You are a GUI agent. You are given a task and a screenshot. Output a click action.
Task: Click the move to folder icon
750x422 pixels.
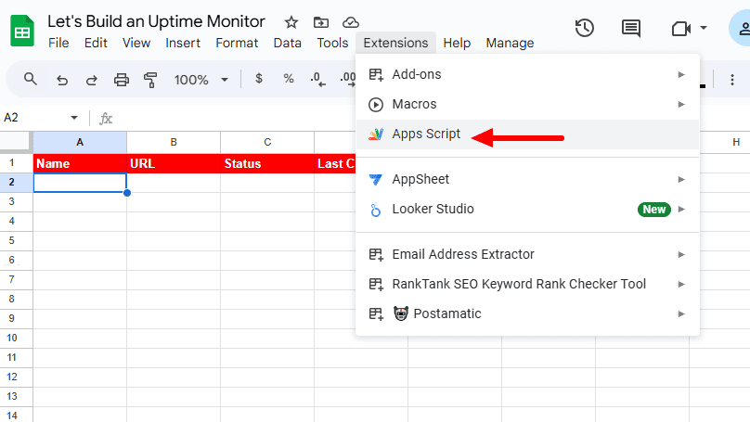tap(320, 22)
